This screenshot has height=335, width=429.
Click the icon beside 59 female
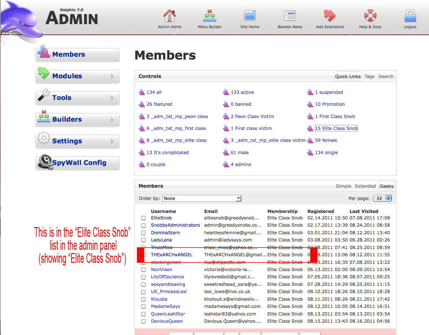[310, 140]
